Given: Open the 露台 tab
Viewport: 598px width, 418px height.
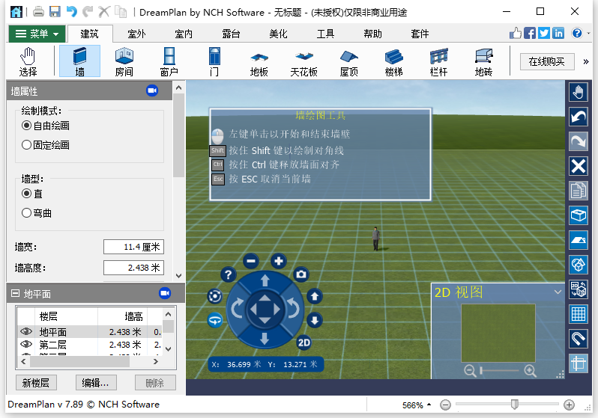Looking at the screenshot, I should [x=231, y=34].
